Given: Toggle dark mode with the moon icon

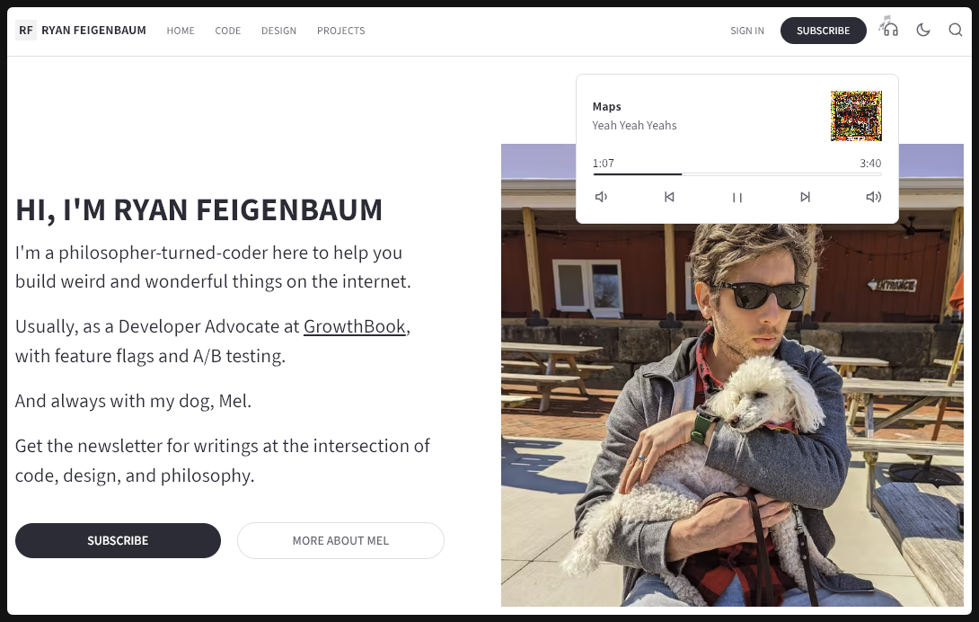Looking at the screenshot, I should (x=923, y=30).
